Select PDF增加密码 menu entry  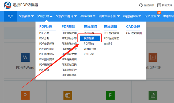click(47, 49)
